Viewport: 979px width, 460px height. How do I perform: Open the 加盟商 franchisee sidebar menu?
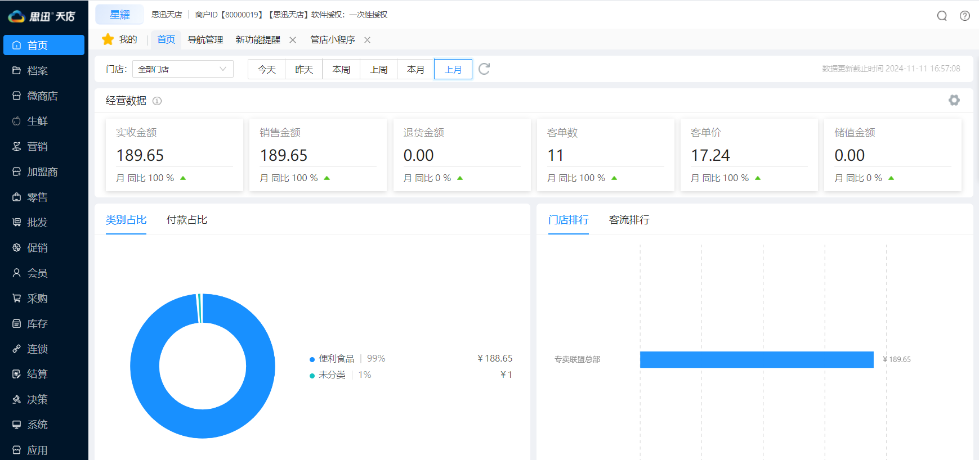pos(44,172)
